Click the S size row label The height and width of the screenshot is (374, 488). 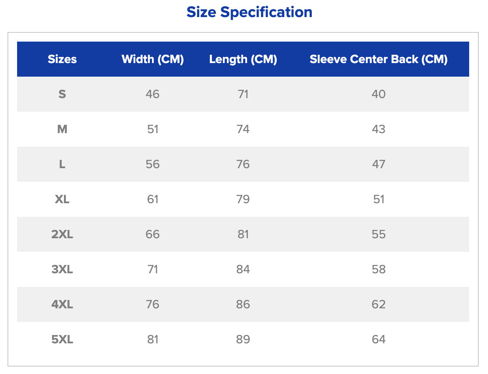tap(62, 94)
